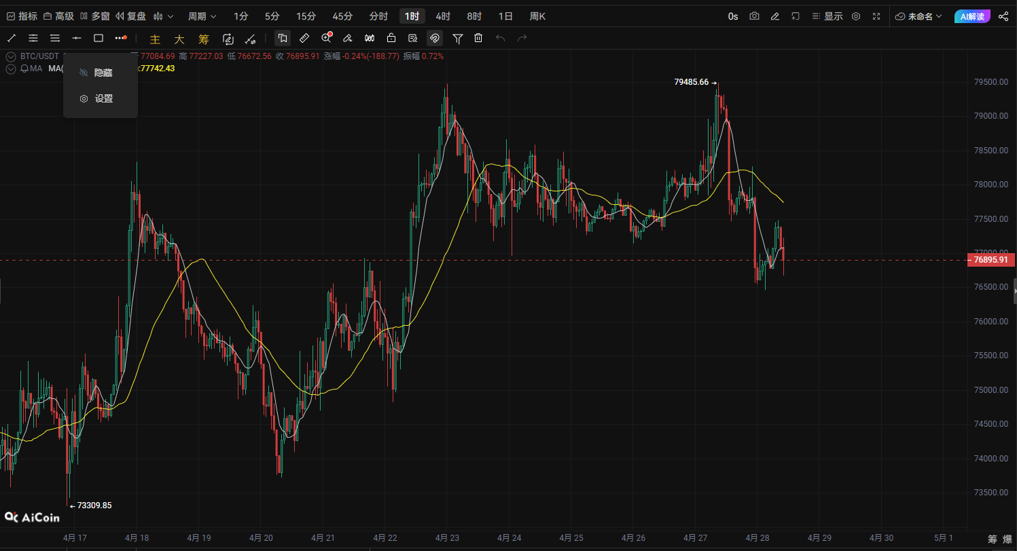This screenshot has width=1017, height=551.
Task: Collapse the BTC/USDT legend row
Action: click(10, 56)
